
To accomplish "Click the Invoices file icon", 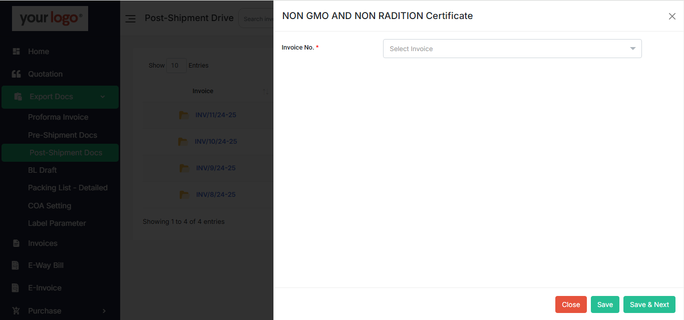I will (x=16, y=243).
